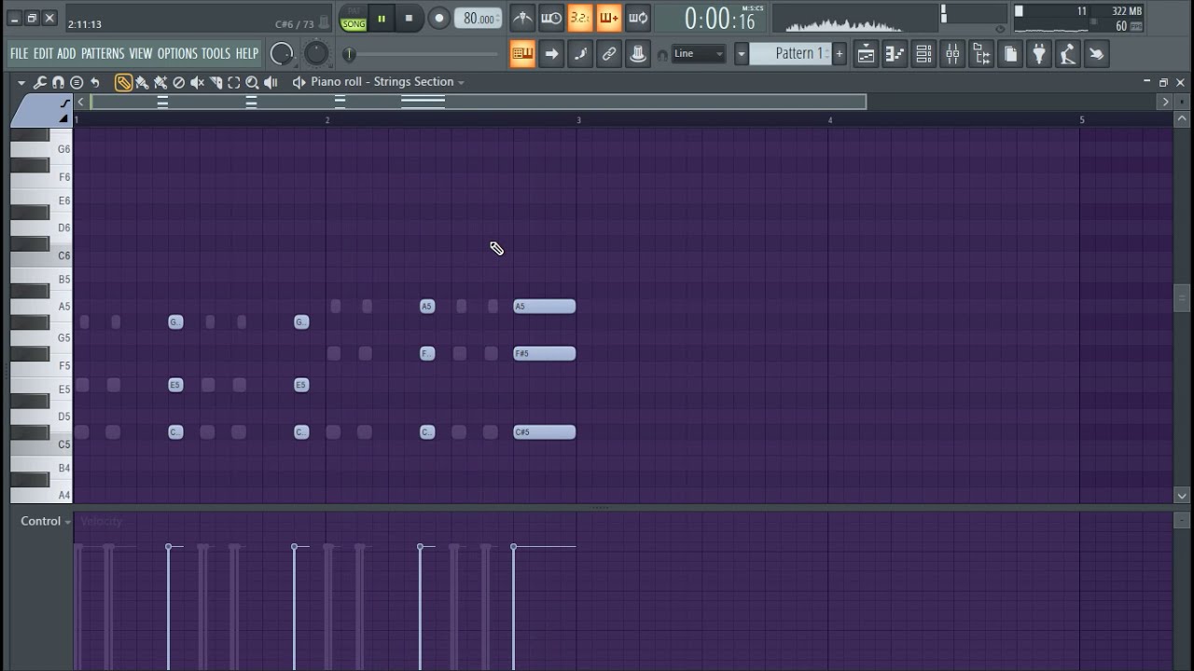Open the Pattern 1 selector
This screenshot has height=671, width=1194.
[792, 54]
